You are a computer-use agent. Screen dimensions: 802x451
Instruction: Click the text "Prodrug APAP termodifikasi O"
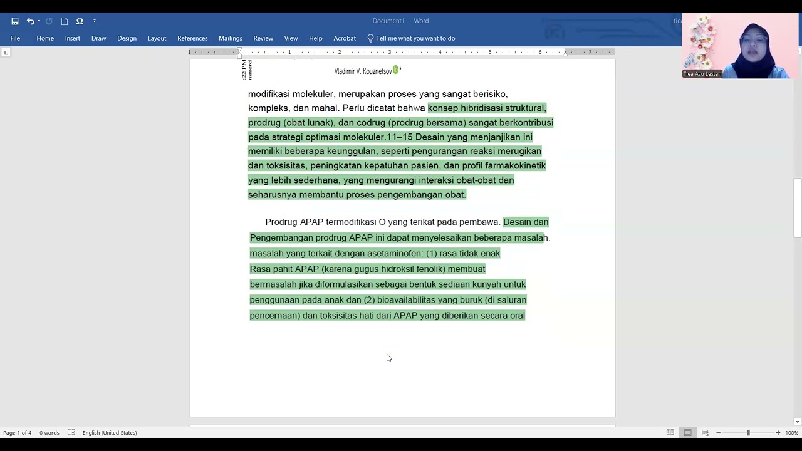(x=325, y=222)
